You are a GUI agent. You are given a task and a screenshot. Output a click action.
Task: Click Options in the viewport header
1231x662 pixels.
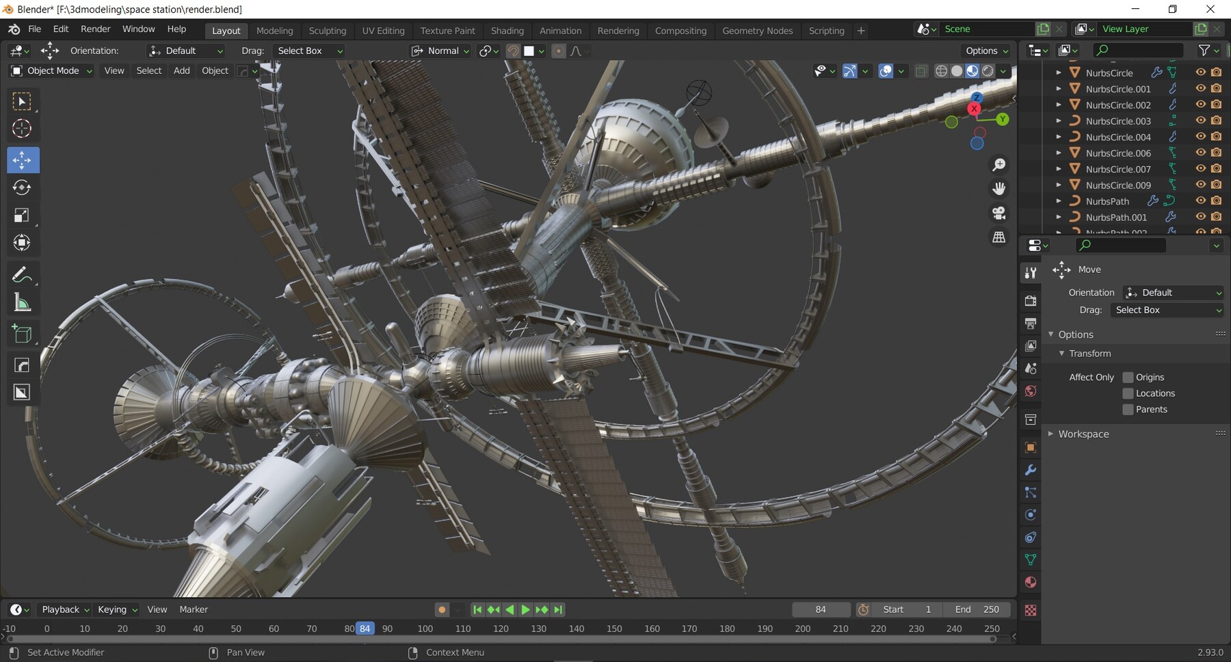[x=983, y=51]
